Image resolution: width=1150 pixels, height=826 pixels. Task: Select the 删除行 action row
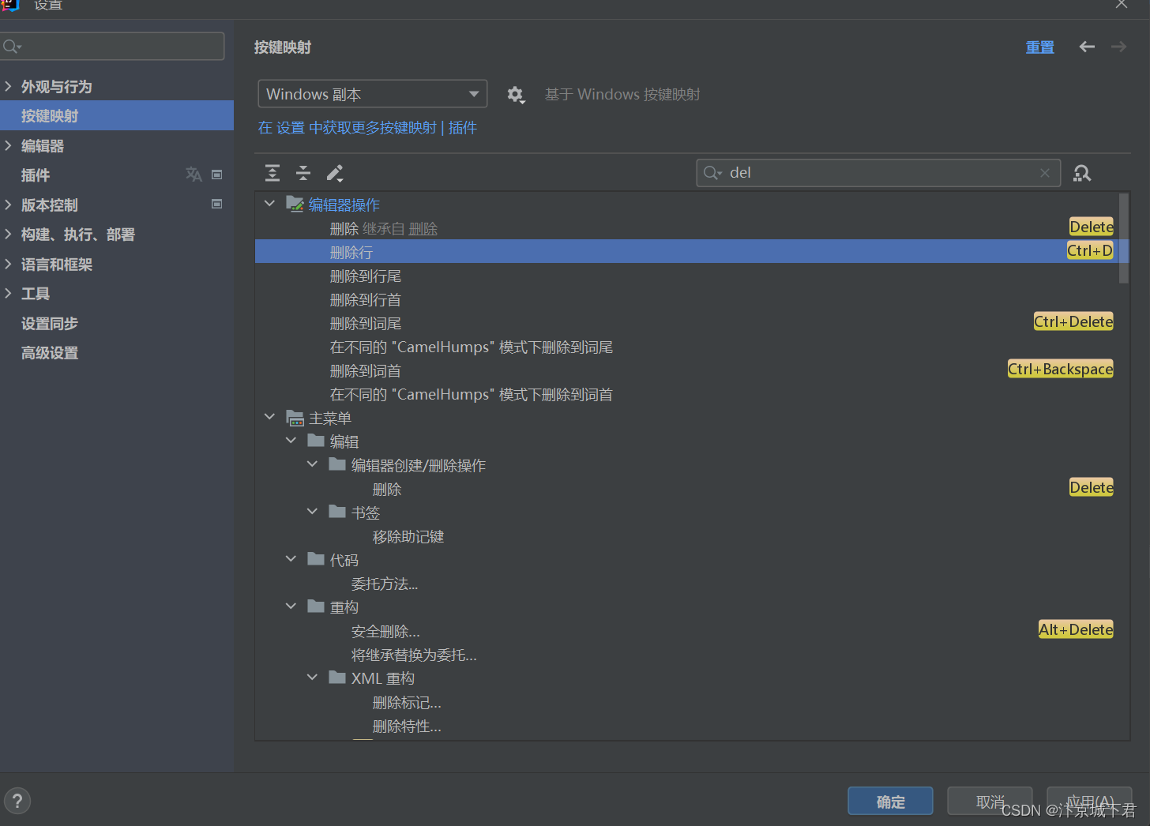click(x=686, y=251)
